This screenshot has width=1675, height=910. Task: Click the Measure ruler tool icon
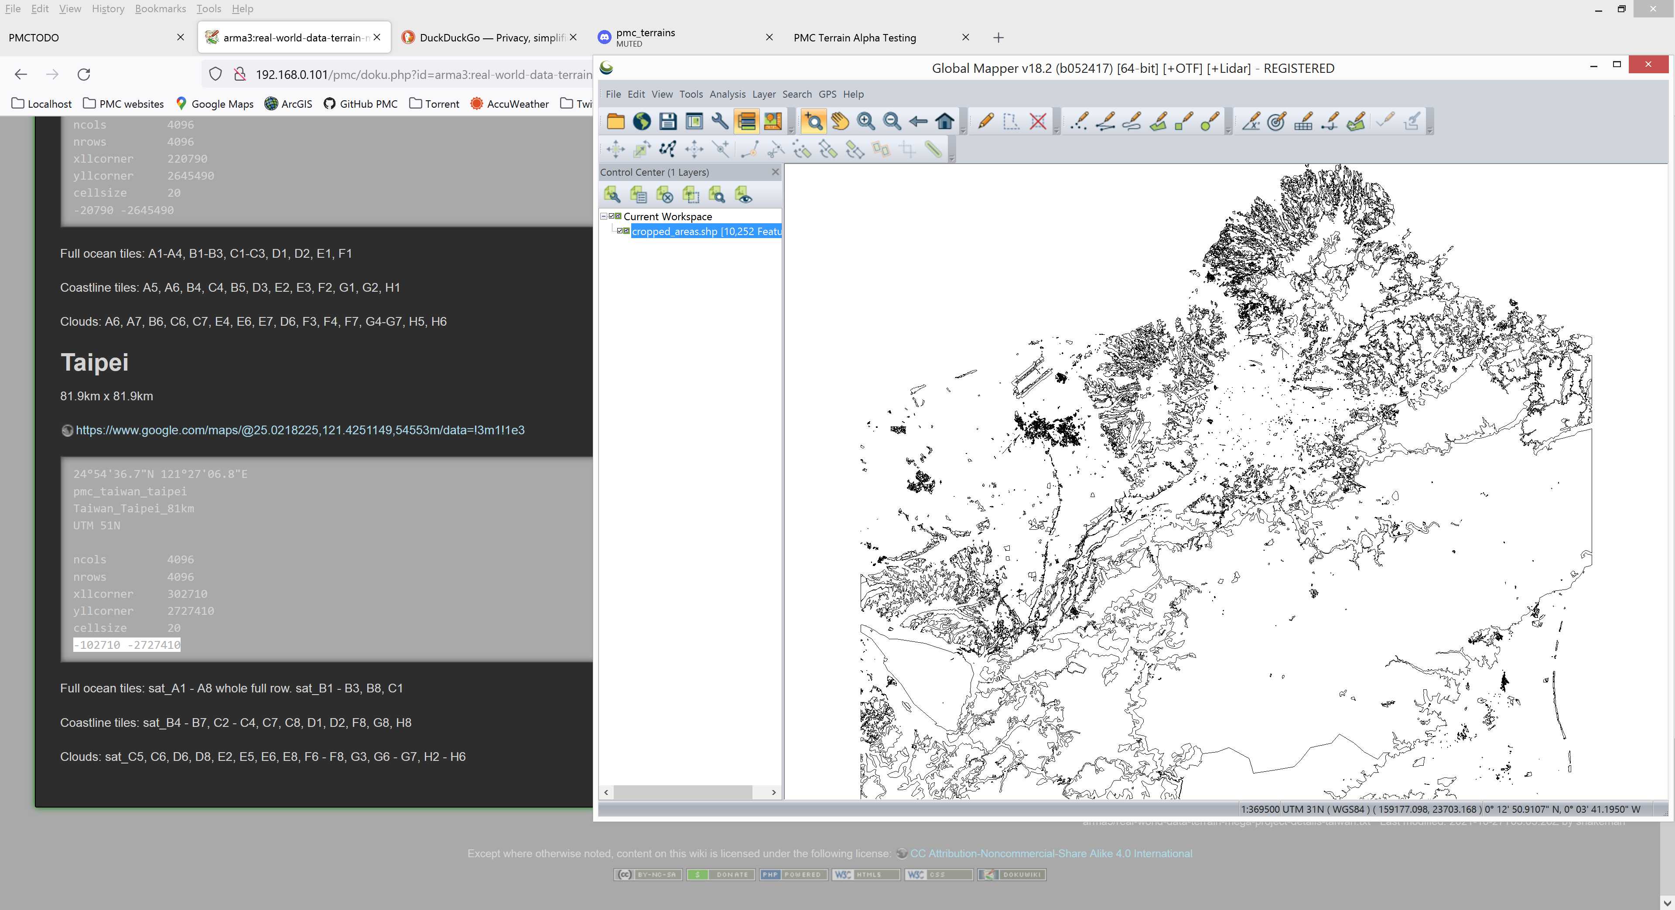[x=933, y=150]
